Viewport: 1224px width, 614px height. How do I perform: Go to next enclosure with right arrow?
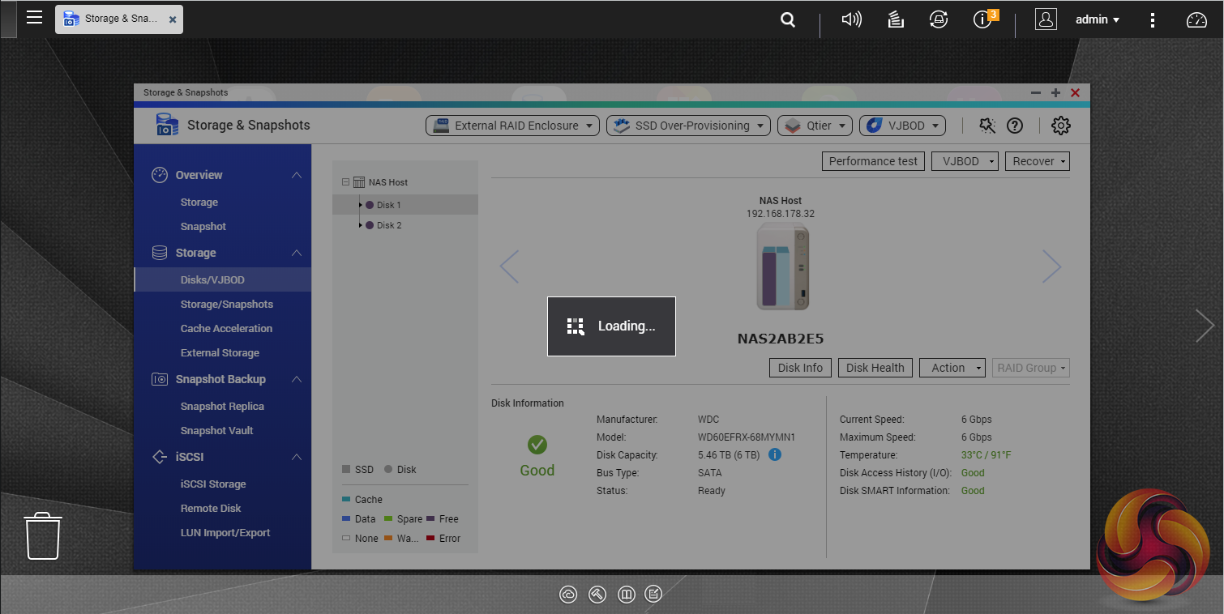tap(1051, 266)
